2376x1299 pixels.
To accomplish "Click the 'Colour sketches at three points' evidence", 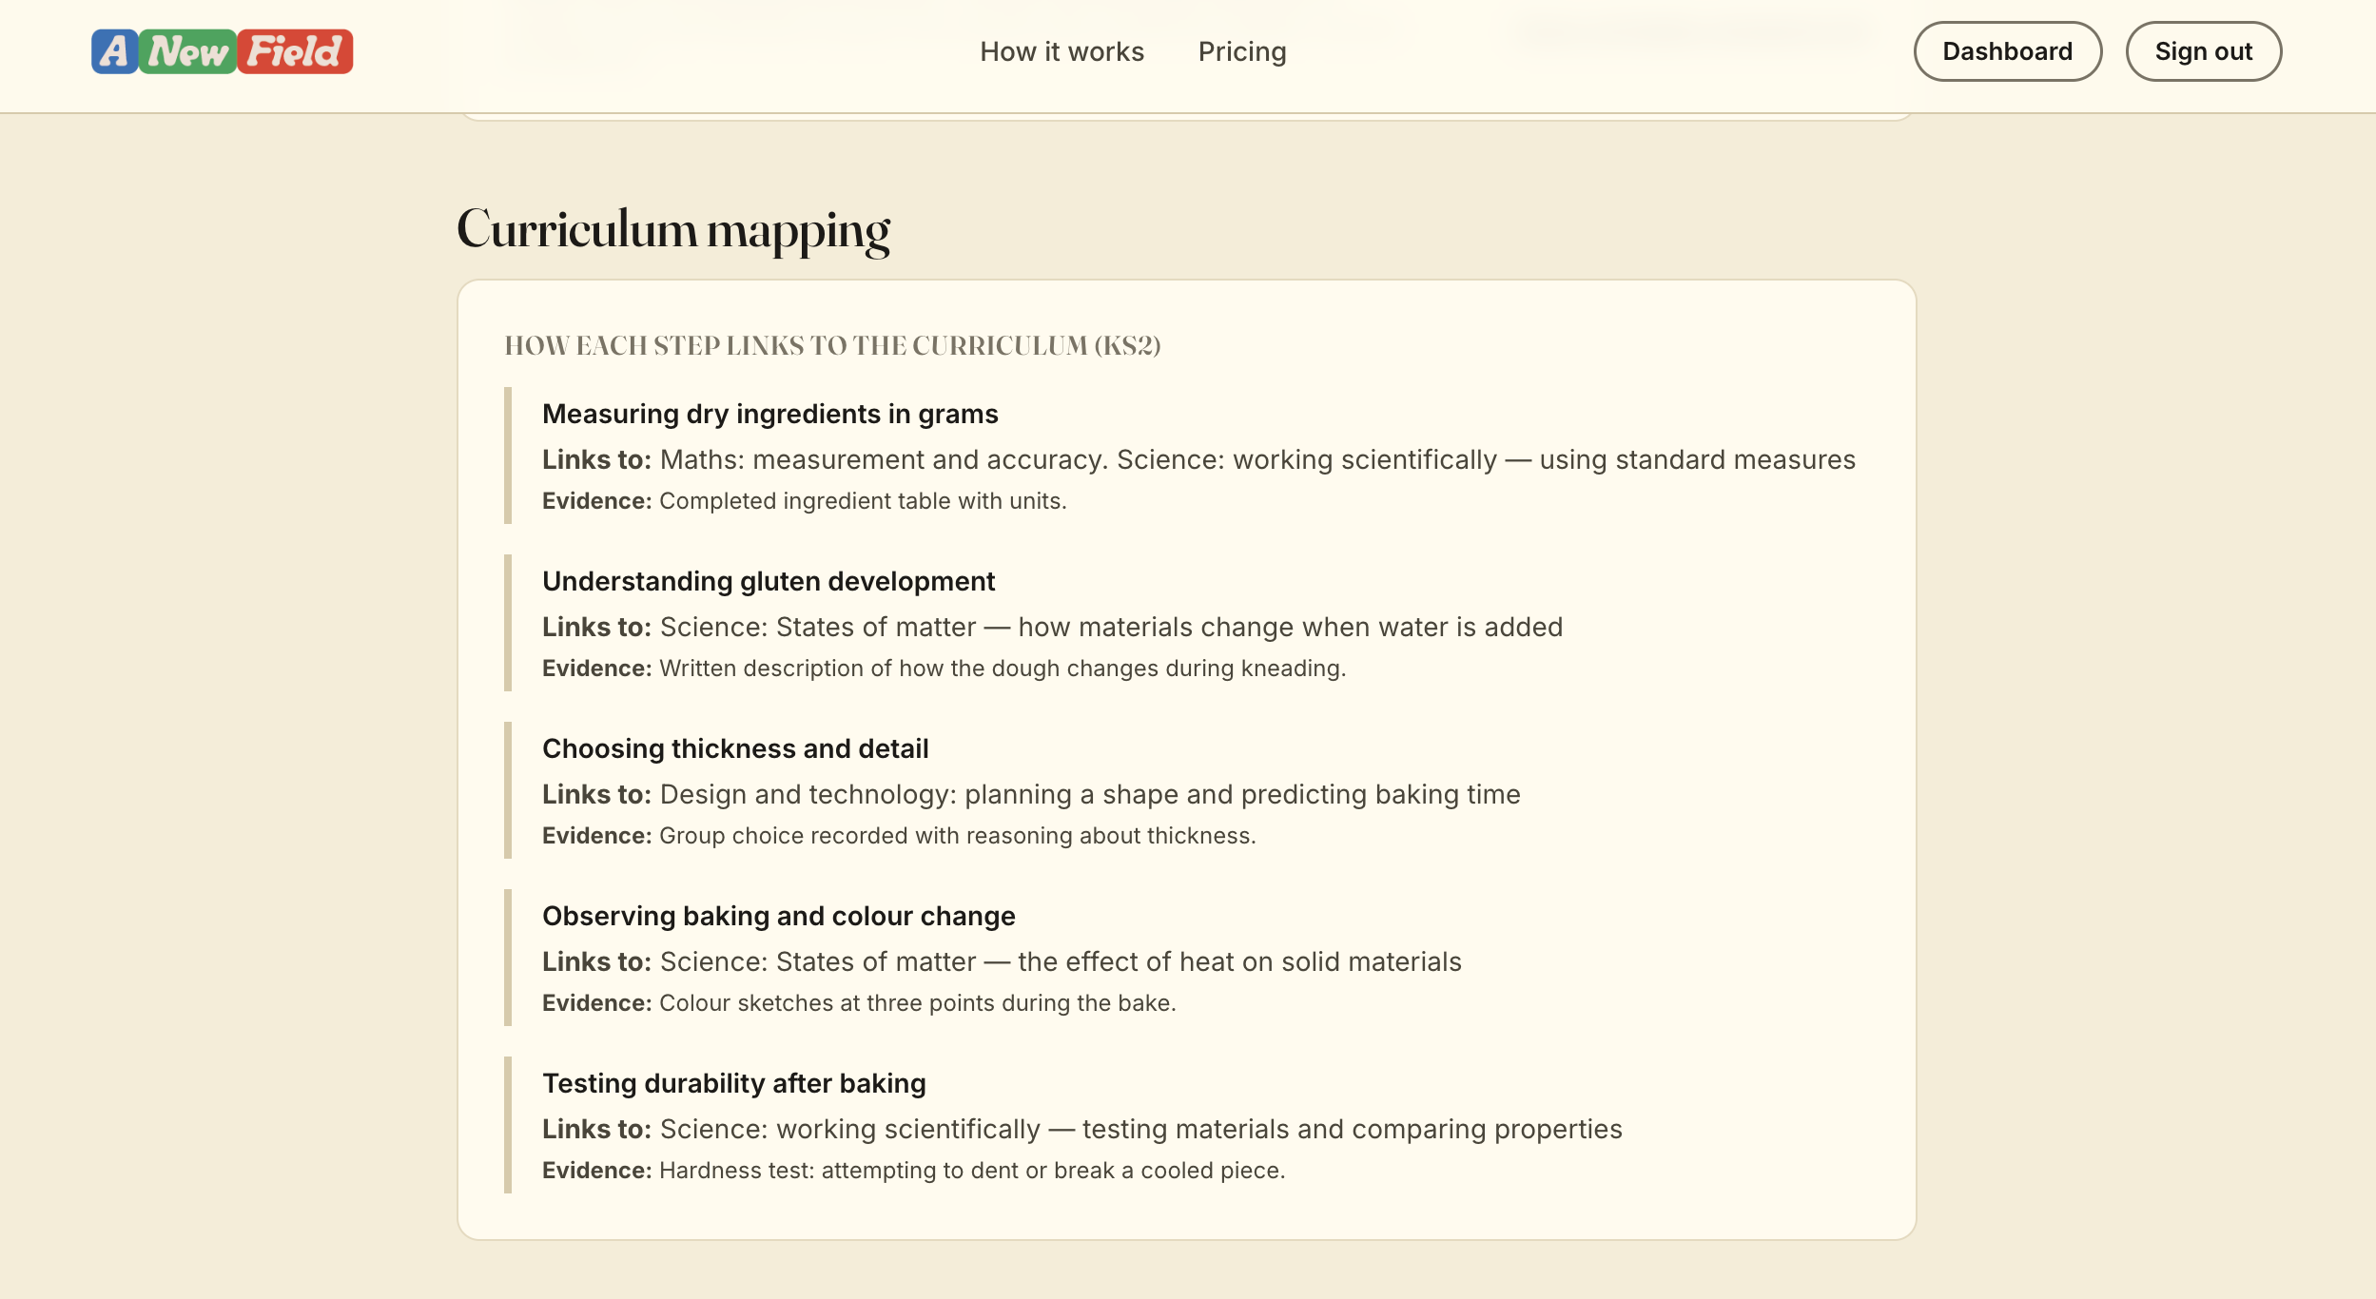I will coord(917,1003).
